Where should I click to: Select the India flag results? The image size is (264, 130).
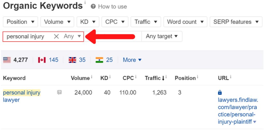(x=99, y=60)
